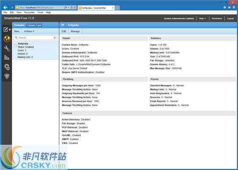Image resolution: width=238 pixels, height=170 pixels.
Task: Click the Logout link
Action: tap(230, 19)
